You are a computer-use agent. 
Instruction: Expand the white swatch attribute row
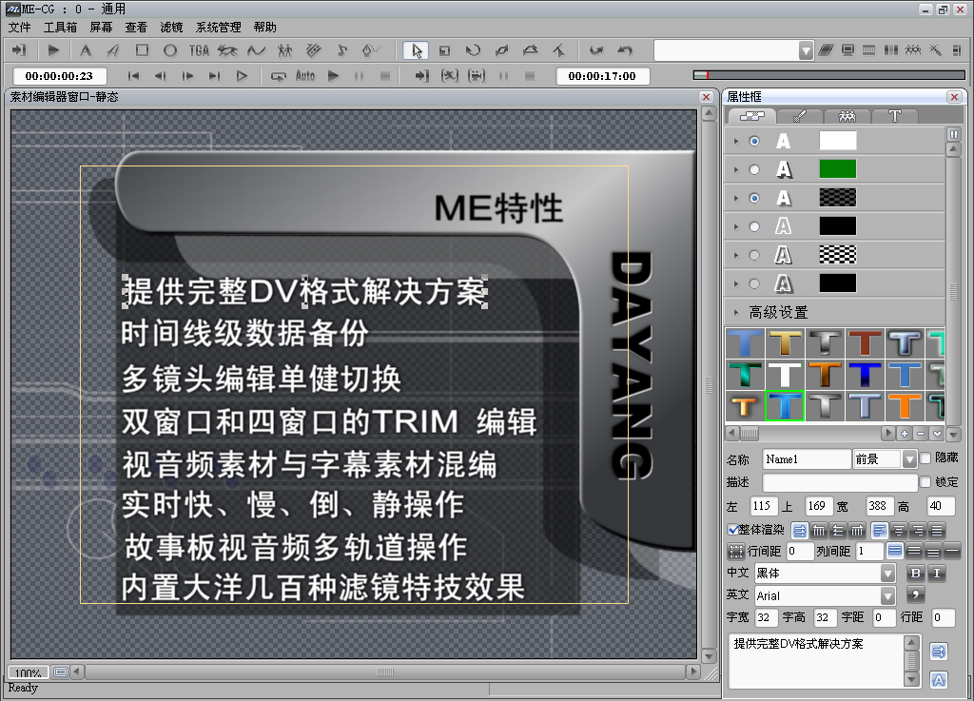point(736,142)
